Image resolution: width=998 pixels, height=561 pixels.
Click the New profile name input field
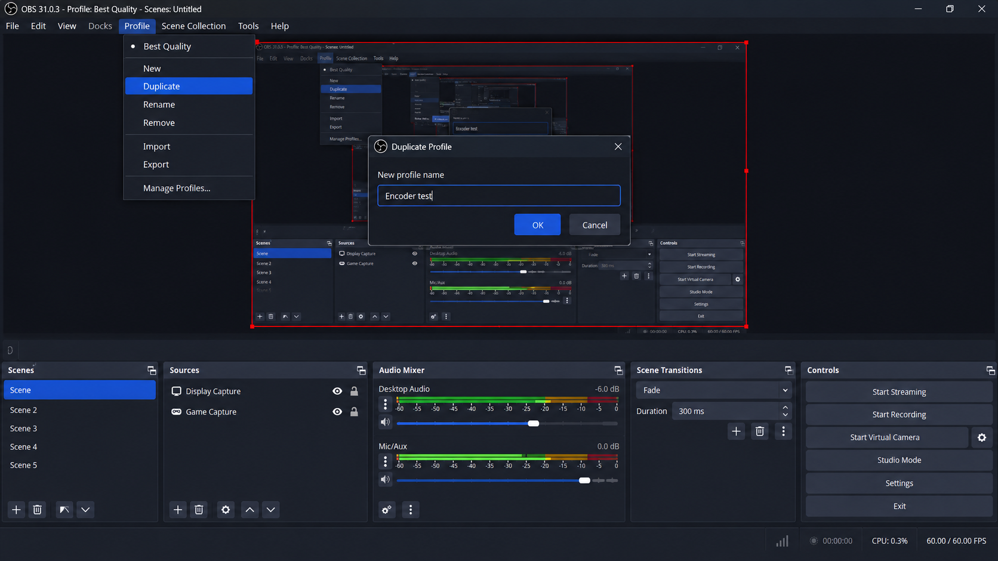499,196
